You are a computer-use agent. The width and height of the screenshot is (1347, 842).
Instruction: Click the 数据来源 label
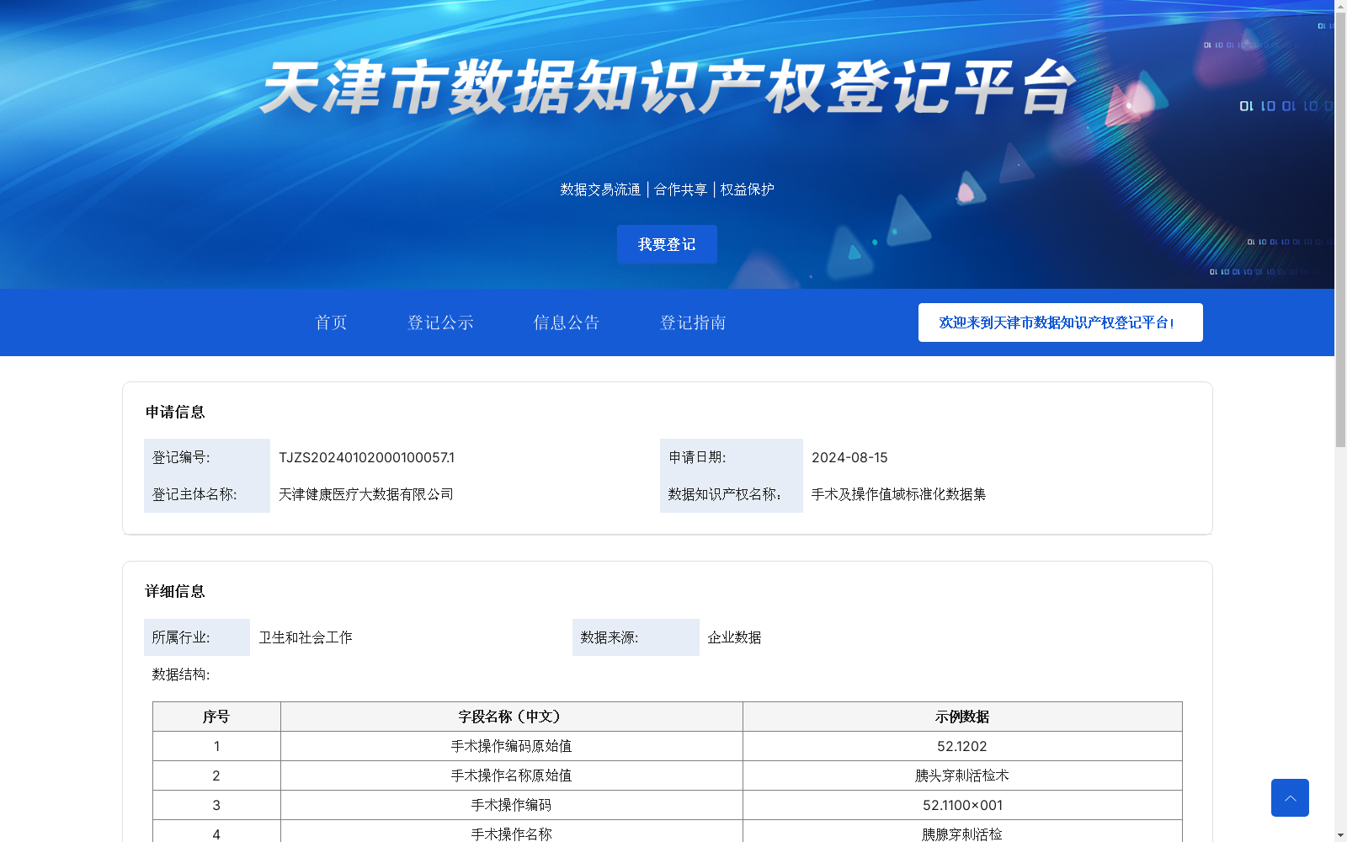tap(610, 637)
